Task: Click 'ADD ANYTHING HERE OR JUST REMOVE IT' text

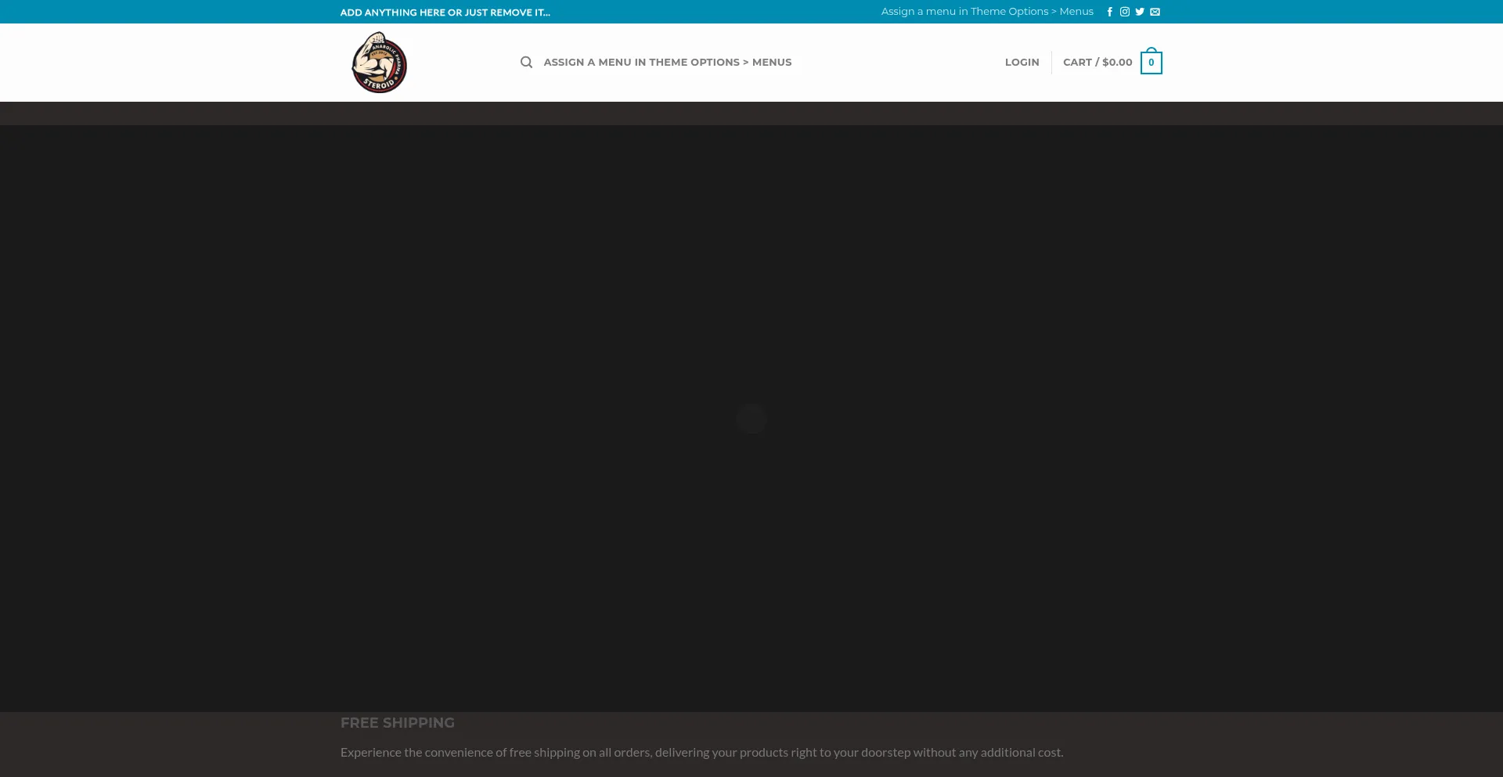Action: pos(445,13)
